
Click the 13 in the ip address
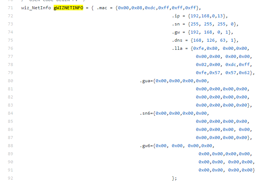coord(220,16)
